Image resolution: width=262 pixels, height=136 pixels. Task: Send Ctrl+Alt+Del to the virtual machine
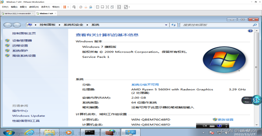74,7
